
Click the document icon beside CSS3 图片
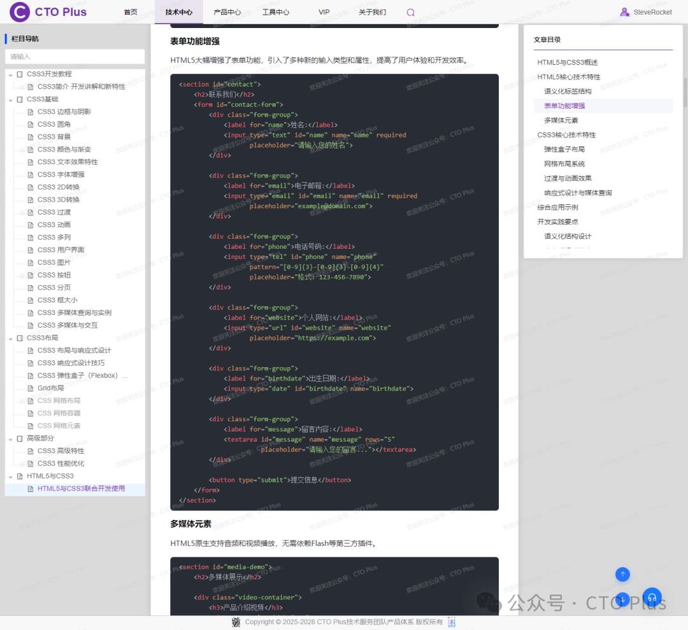tap(31, 263)
